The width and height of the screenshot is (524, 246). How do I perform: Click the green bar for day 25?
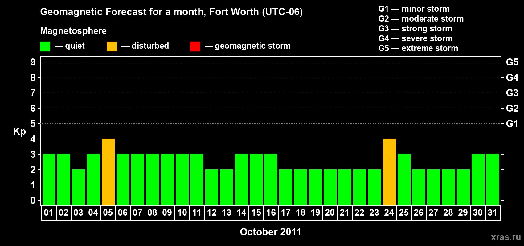pyautogui.click(x=404, y=180)
